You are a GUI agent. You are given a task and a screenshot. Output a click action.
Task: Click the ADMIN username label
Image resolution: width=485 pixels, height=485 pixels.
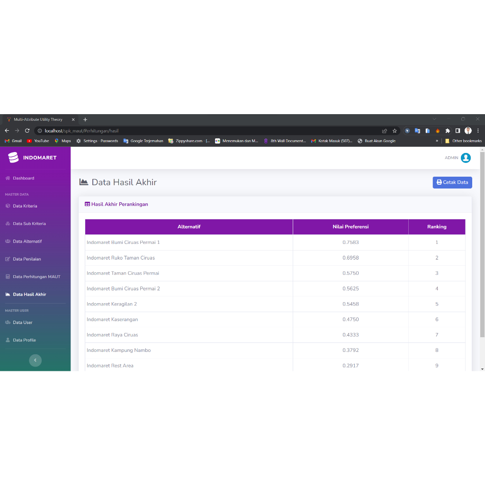coord(451,158)
